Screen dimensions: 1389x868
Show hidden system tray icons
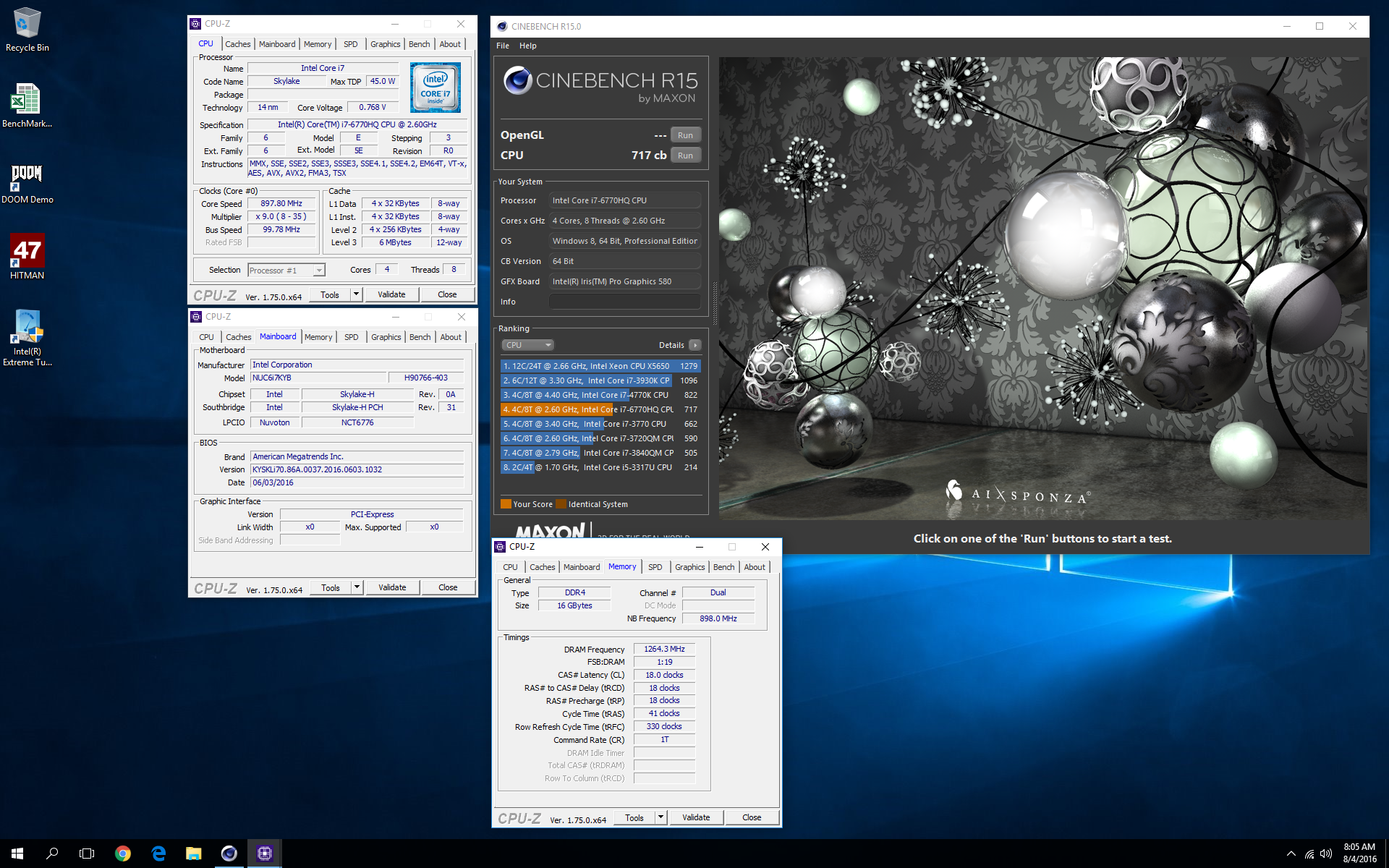tap(1291, 854)
